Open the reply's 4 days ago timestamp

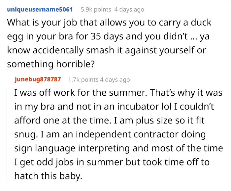pos(115,80)
